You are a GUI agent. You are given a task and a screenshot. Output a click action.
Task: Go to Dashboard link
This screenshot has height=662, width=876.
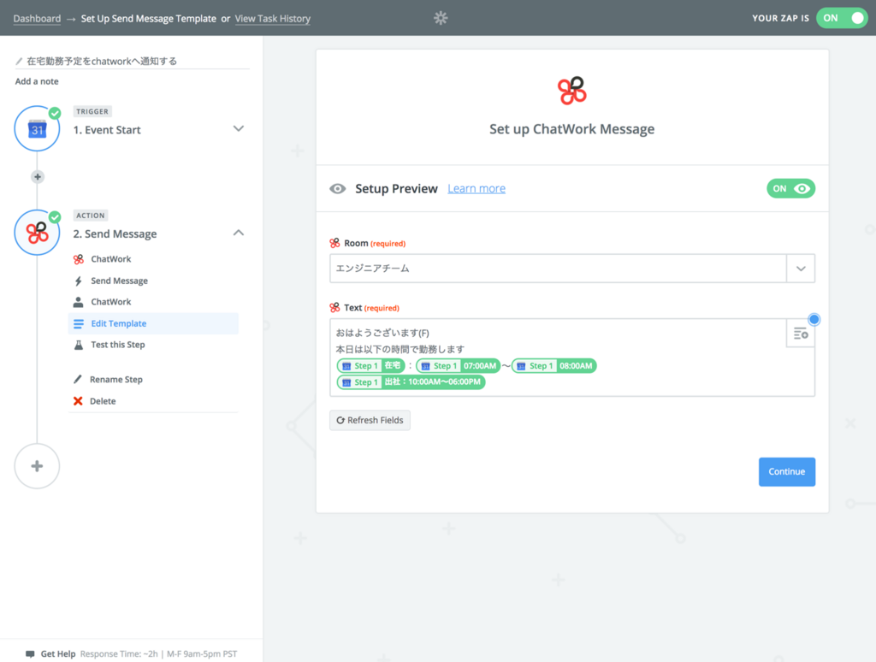[x=37, y=19]
